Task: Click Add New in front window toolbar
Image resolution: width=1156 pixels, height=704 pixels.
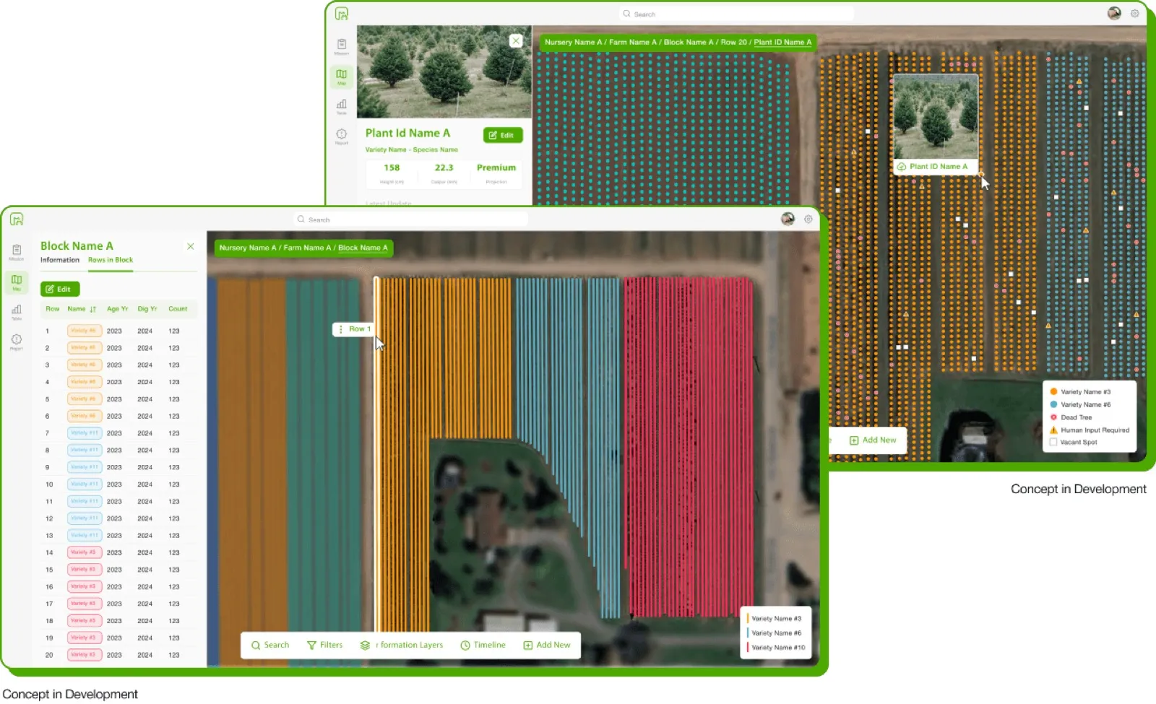Action: click(x=547, y=646)
